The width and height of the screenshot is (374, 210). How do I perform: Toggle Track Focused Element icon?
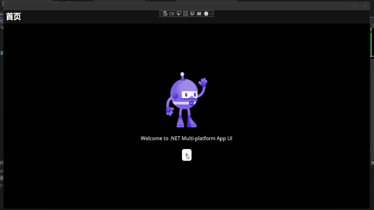[192, 14]
